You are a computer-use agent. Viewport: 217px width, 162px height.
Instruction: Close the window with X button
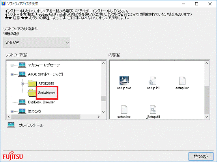point(210,4)
